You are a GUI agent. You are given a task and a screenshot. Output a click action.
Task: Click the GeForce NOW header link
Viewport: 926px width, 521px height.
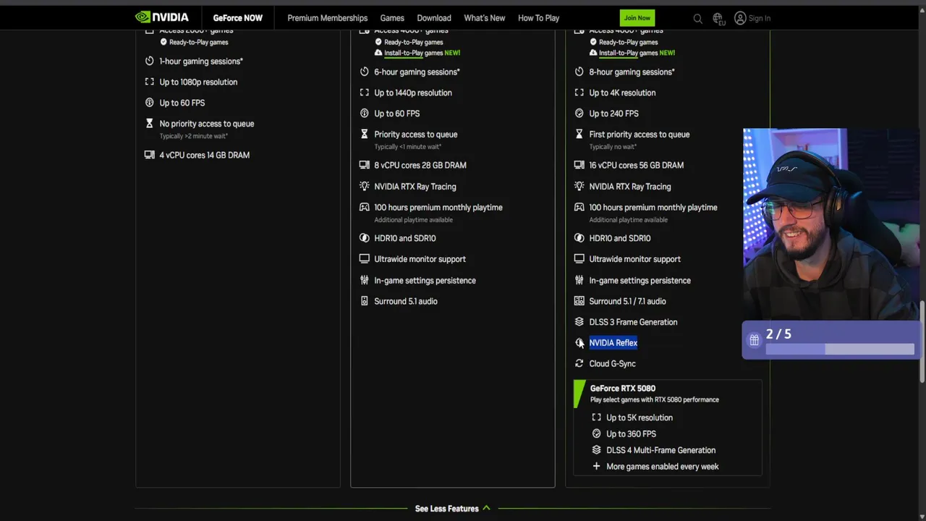(x=238, y=18)
